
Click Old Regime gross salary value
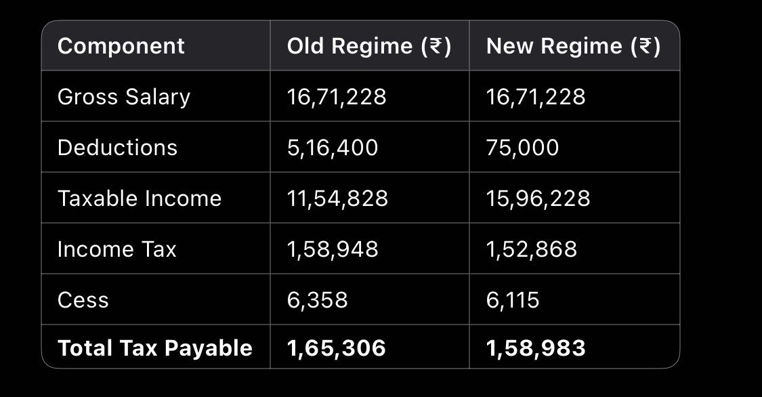tap(337, 97)
